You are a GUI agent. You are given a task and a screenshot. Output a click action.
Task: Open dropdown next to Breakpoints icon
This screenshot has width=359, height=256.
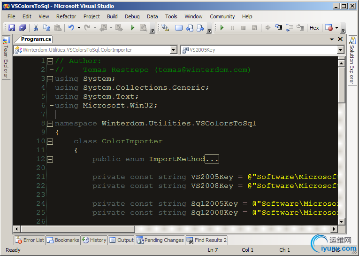(336, 28)
